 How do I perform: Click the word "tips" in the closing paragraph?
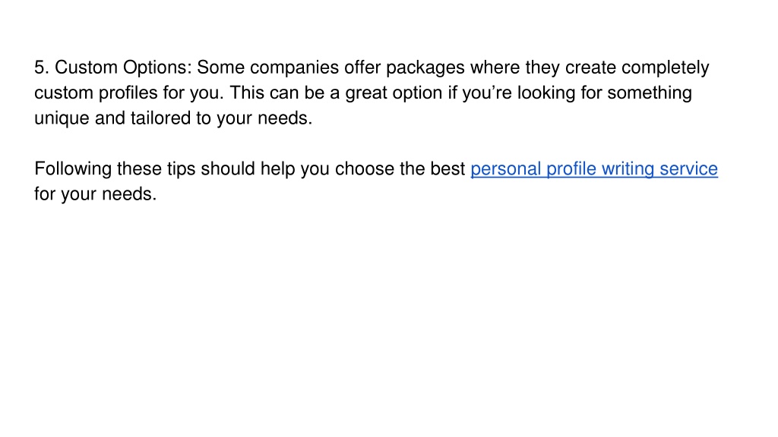[181, 169]
